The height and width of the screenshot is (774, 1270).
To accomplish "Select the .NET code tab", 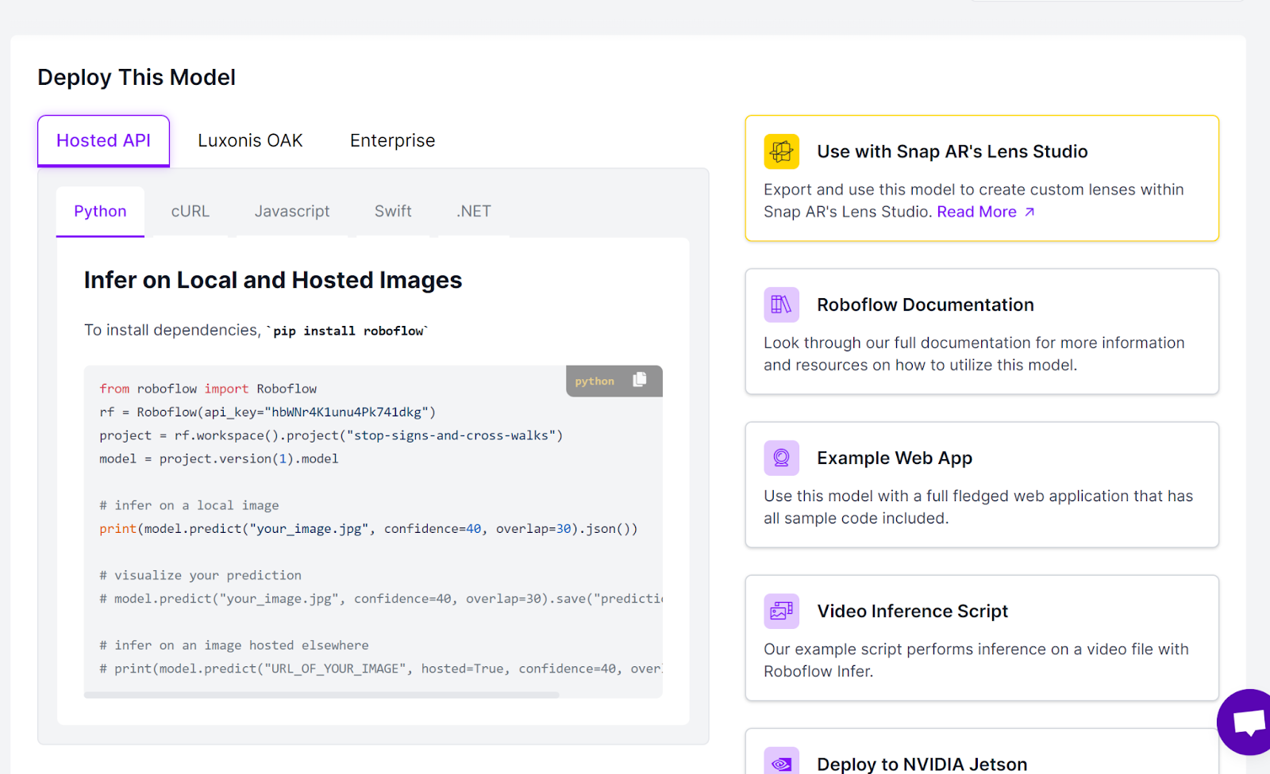I will click(x=474, y=212).
